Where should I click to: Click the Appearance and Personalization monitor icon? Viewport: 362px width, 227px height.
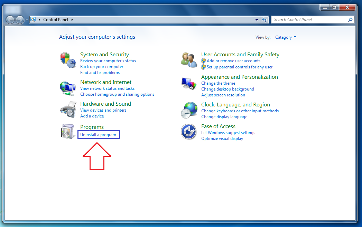189,84
